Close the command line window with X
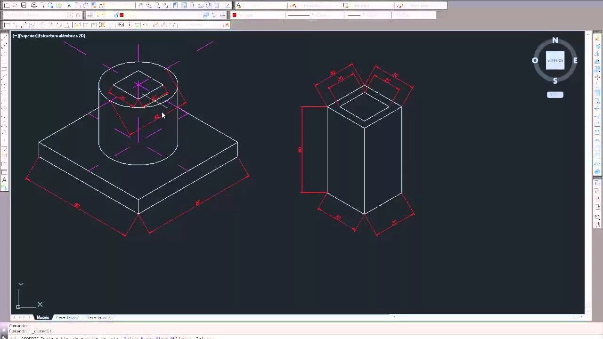 coord(4,330)
